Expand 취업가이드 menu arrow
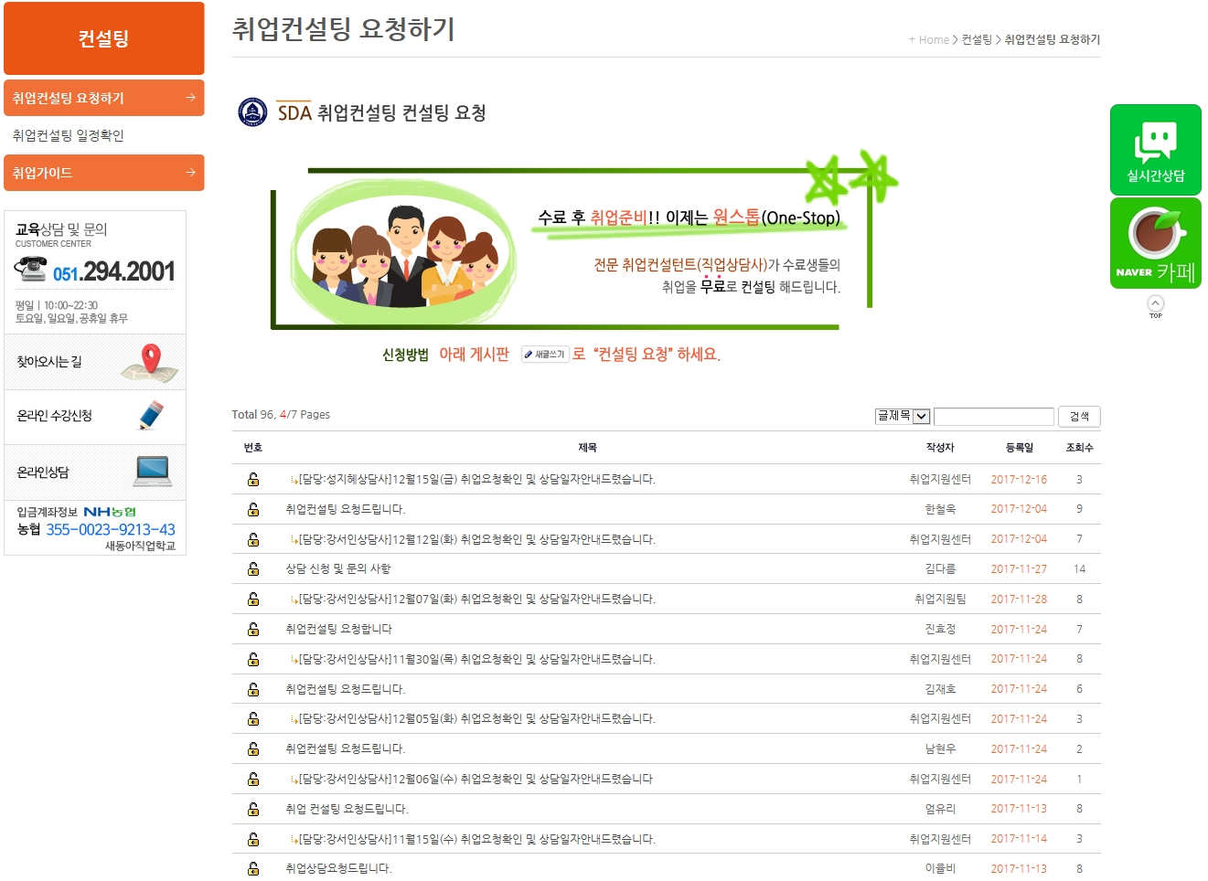The width and height of the screenshot is (1208, 881). (190, 173)
